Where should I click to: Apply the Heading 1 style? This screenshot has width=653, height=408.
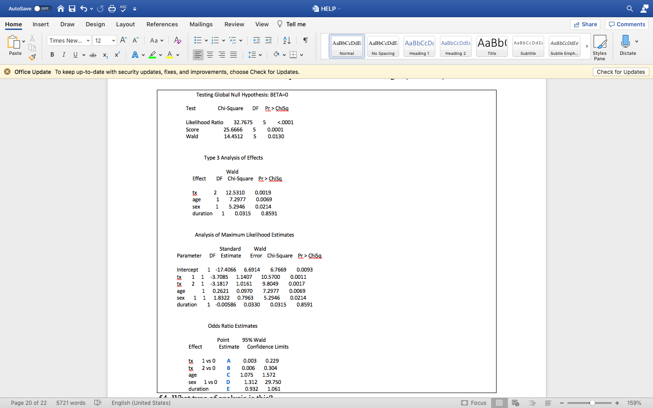tap(419, 46)
